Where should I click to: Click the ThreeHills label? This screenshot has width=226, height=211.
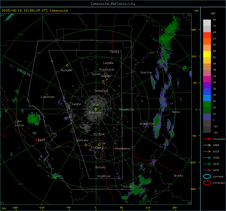(x=126, y=110)
